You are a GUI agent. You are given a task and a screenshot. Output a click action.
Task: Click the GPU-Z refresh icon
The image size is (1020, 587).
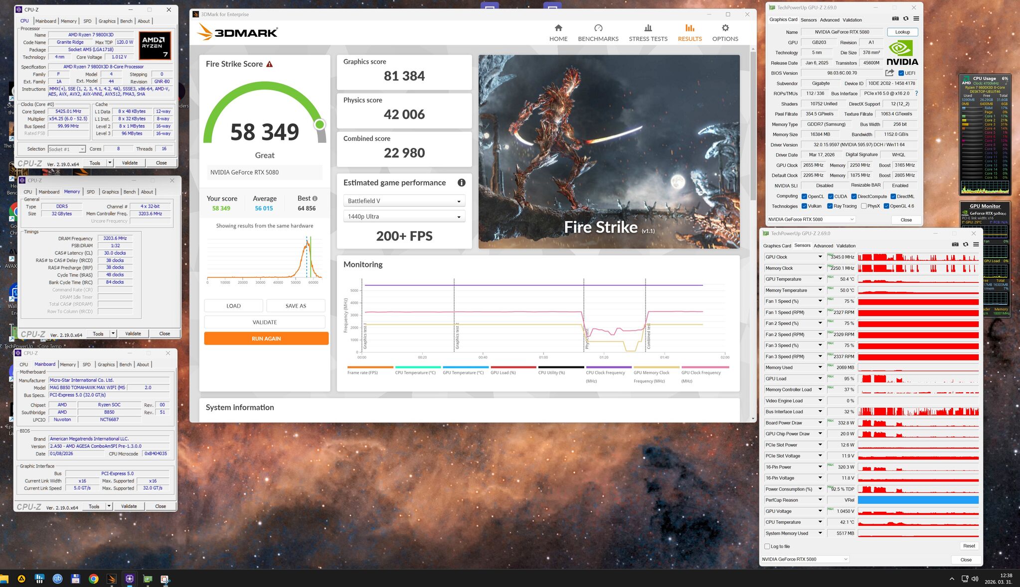[906, 19]
